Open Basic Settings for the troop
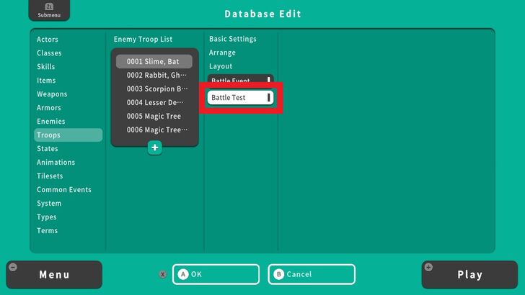The width and height of the screenshot is (525, 295). pyautogui.click(x=232, y=39)
